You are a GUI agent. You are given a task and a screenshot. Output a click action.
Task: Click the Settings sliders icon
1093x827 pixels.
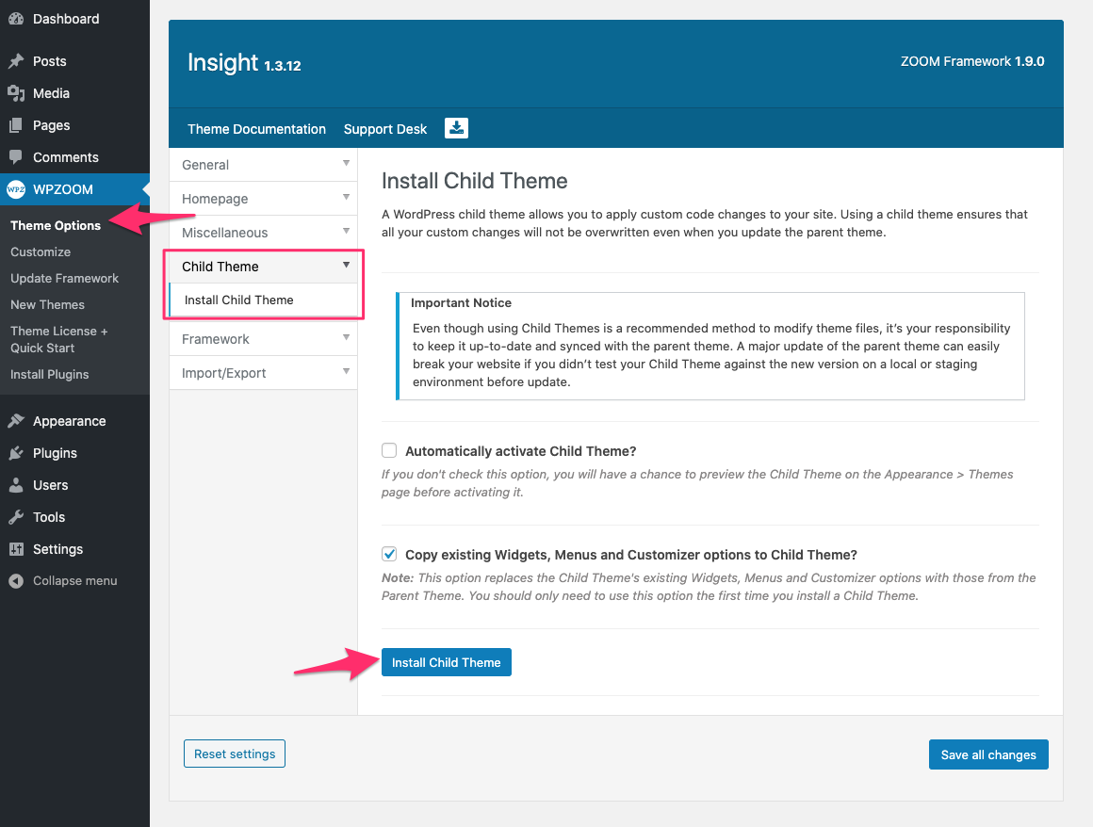pyautogui.click(x=16, y=549)
